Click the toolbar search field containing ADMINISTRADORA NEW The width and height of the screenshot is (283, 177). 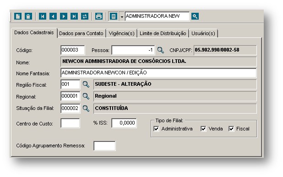point(157,16)
